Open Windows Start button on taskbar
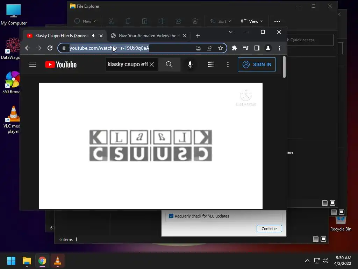358x269 pixels. coord(11,261)
